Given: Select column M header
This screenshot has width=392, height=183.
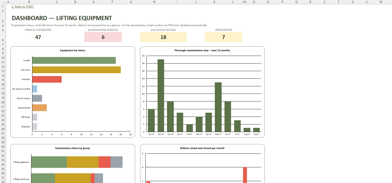Looking at the screenshot, I should 245,2.
